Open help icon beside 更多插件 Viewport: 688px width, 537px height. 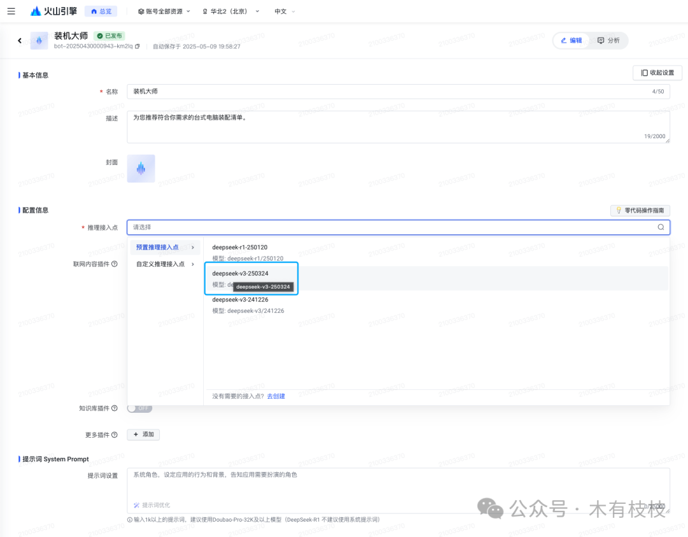point(115,435)
